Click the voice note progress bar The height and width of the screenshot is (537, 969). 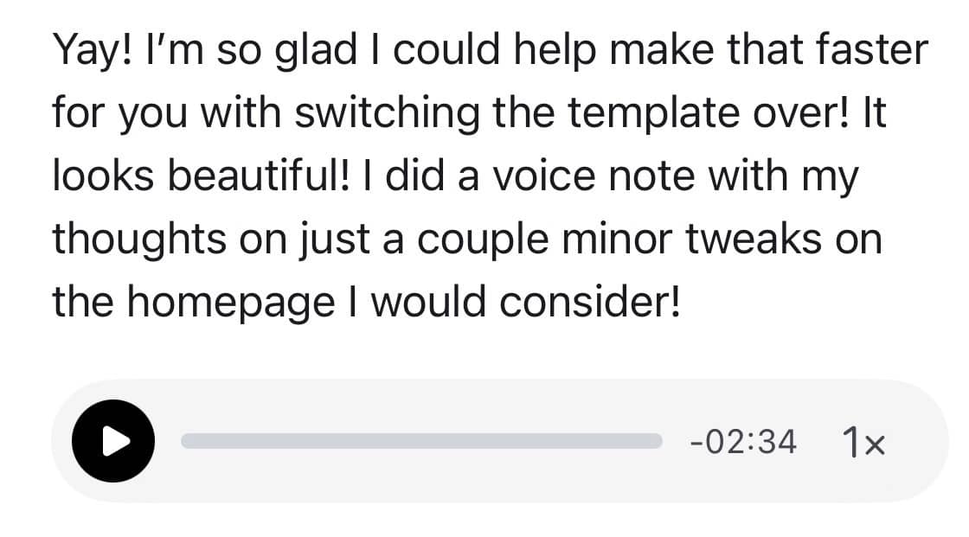pyautogui.click(x=420, y=441)
